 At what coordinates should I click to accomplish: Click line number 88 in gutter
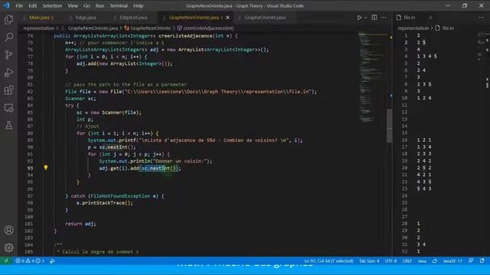pos(30,133)
